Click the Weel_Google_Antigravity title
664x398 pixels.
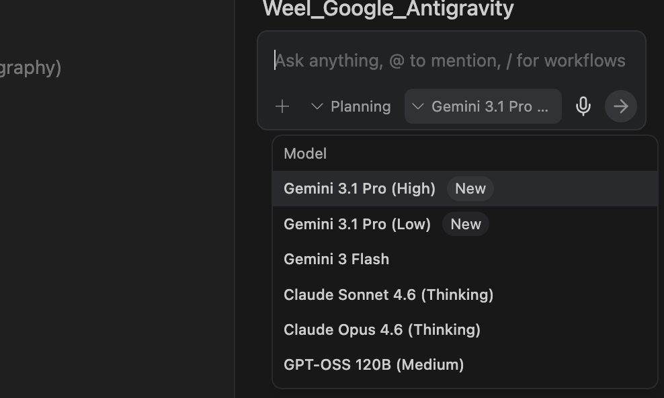pyautogui.click(x=388, y=9)
